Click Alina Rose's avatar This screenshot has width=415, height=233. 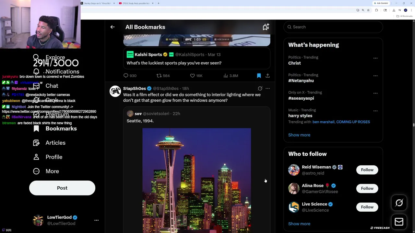point(294,188)
